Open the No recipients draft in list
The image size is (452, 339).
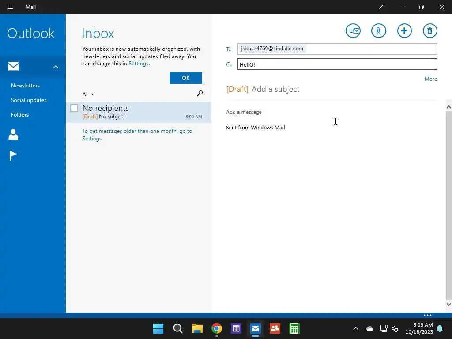[139, 112]
